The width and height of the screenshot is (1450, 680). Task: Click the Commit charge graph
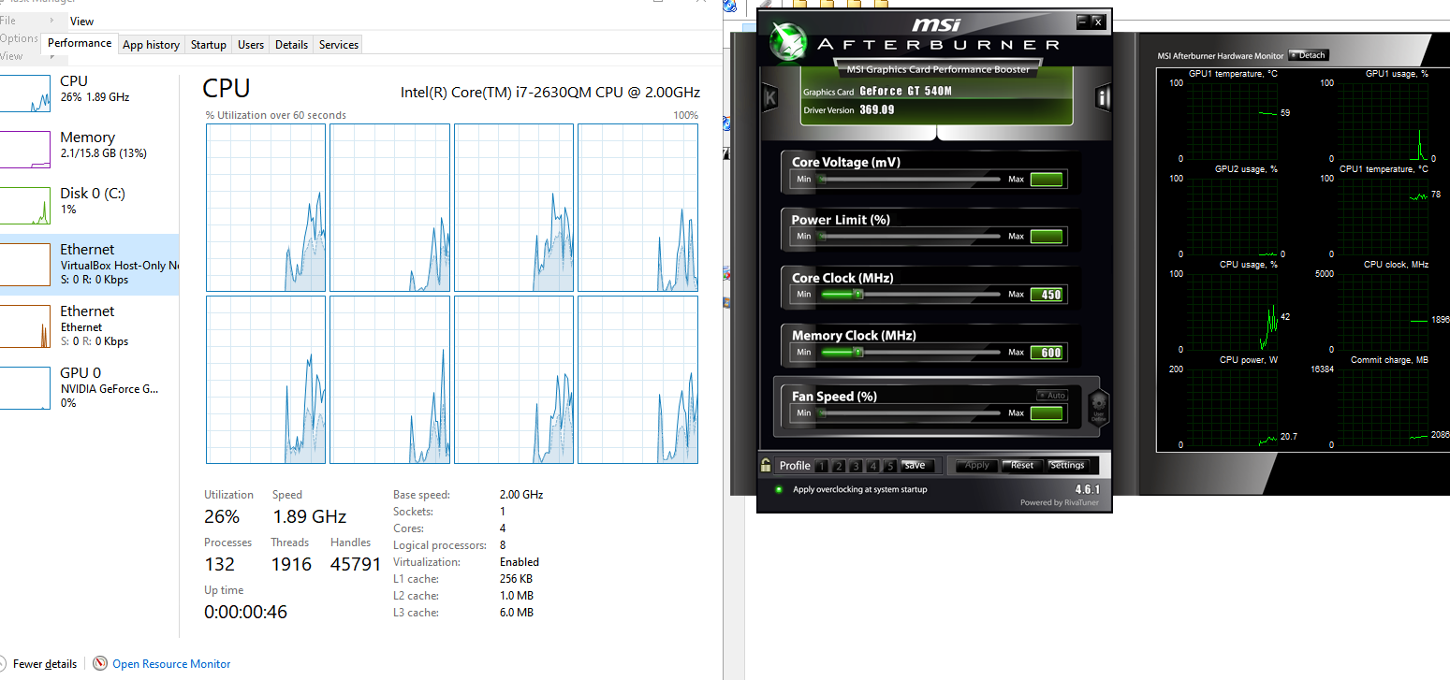point(1383,408)
